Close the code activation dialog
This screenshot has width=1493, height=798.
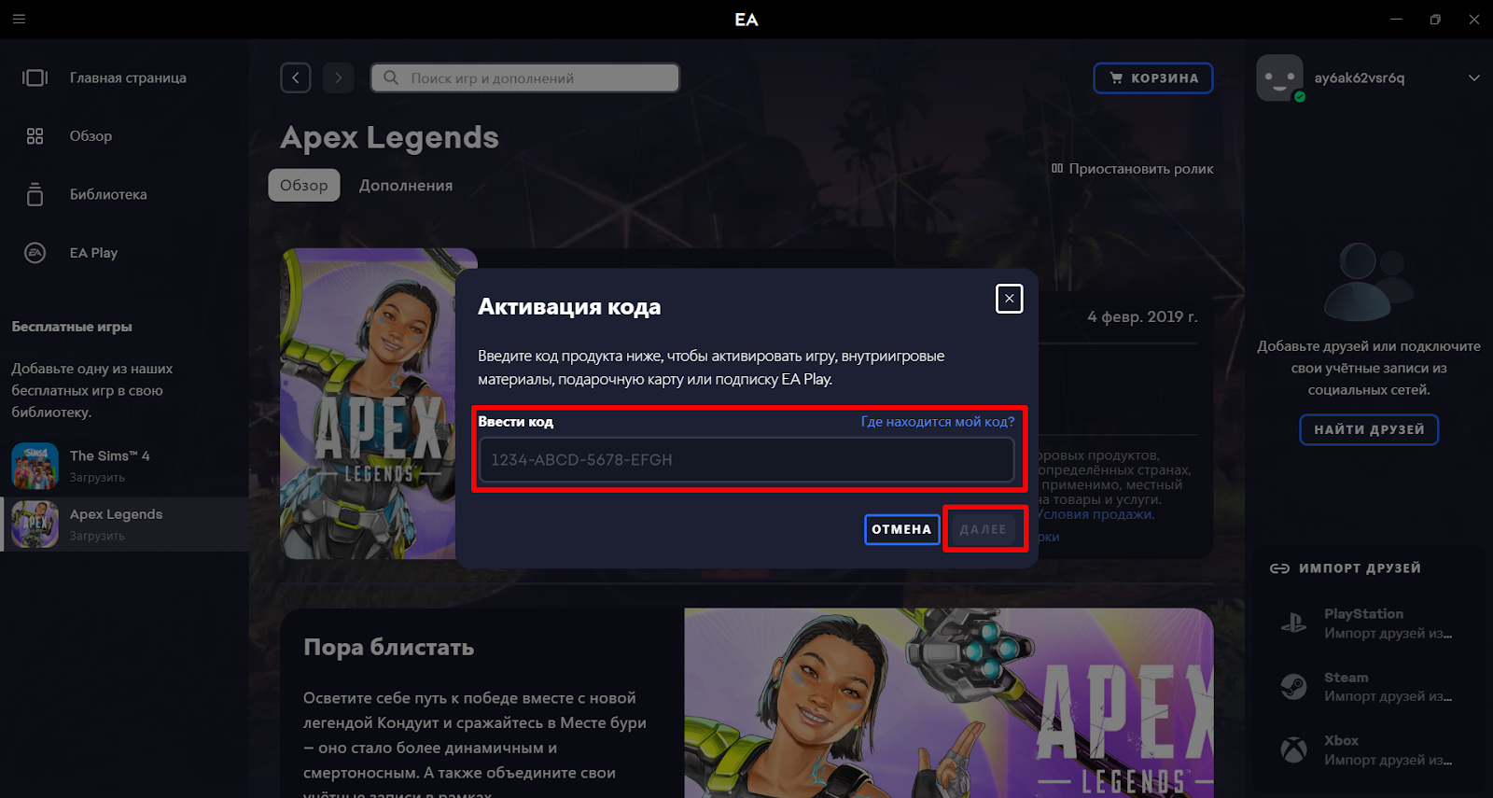pyautogui.click(x=1009, y=299)
